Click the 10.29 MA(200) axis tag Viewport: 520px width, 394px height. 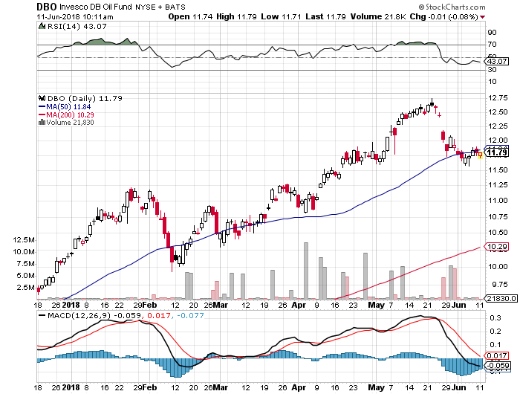click(x=496, y=247)
